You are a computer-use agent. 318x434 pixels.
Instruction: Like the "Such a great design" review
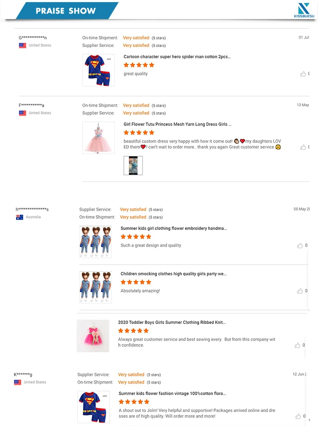tap(300, 246)
